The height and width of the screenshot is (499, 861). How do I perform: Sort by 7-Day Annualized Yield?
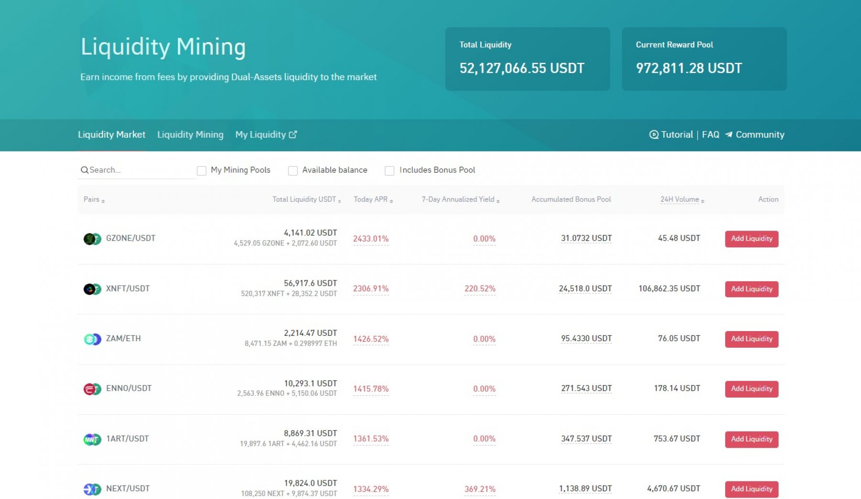[460, 200]
